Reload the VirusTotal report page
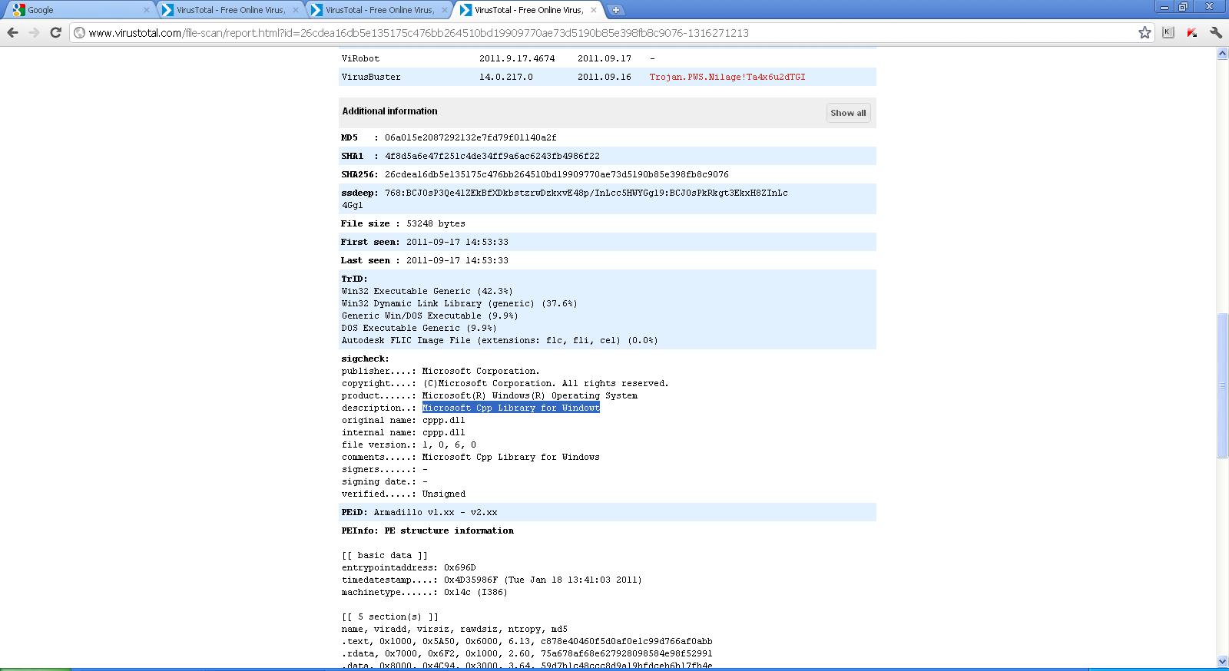 point(55,32)
